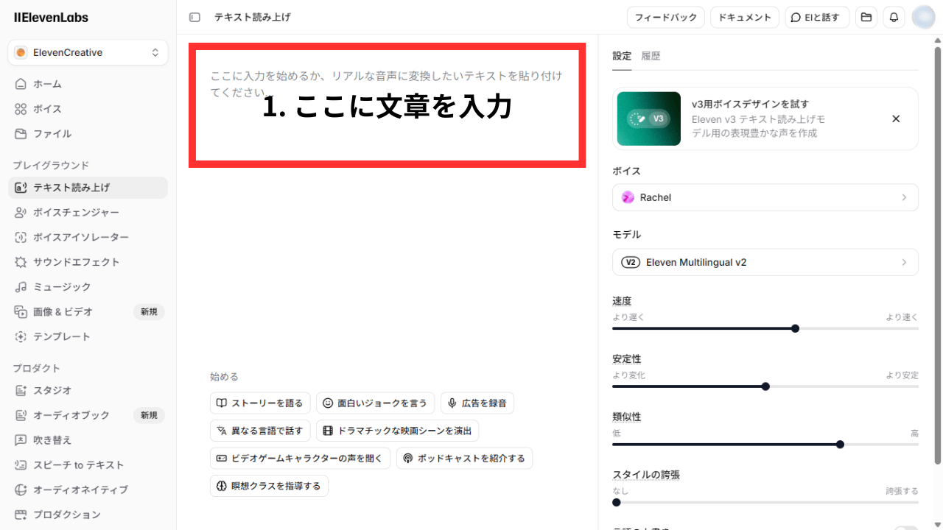Click the ストーリーを語る suggestion chip
Screen dimensions: 943x530
260,403
